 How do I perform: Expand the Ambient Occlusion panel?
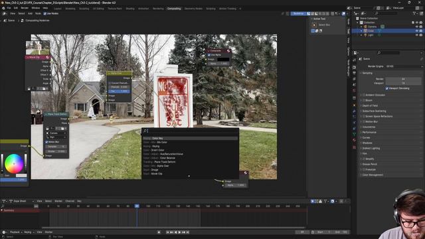[375, 95]
